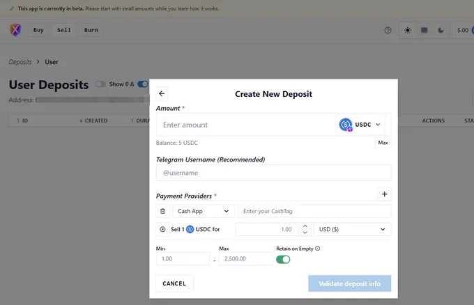Screen dimensions: 474x305
Task: Click the 5.00 balance display
Action: coord(463,30)
